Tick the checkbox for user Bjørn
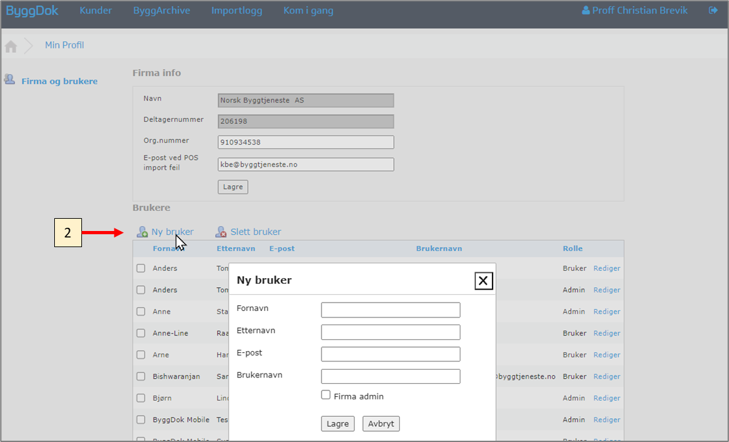Screen dimensions: 729x442 click(141, 398)
